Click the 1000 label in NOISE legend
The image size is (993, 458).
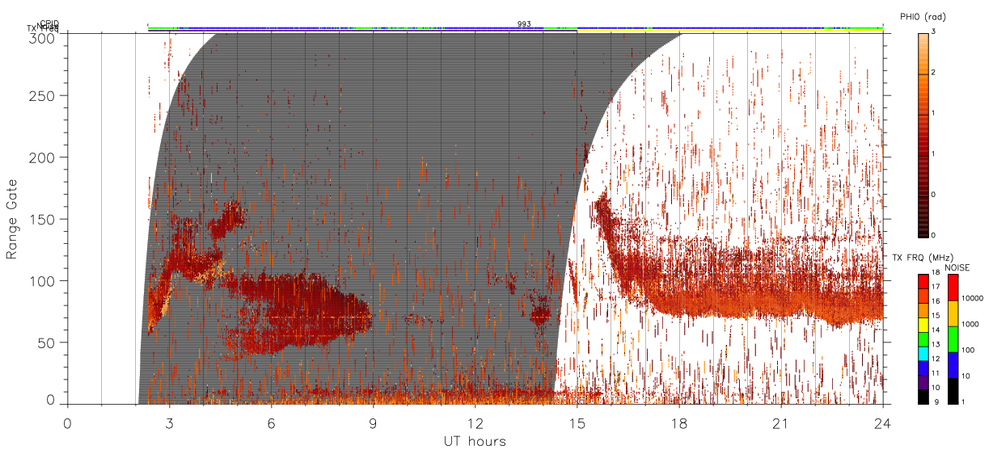tap(971, 324)
